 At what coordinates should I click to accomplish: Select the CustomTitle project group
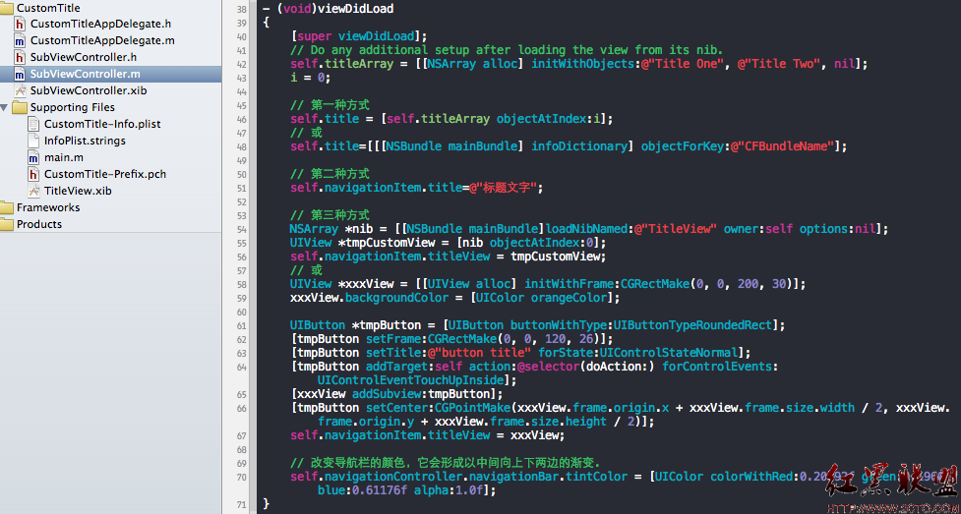(48, 8)
